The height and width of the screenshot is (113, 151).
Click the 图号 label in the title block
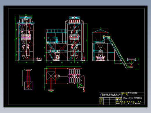140,102
